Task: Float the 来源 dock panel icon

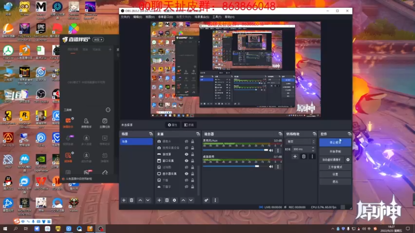Action: (x=198, y=134)
